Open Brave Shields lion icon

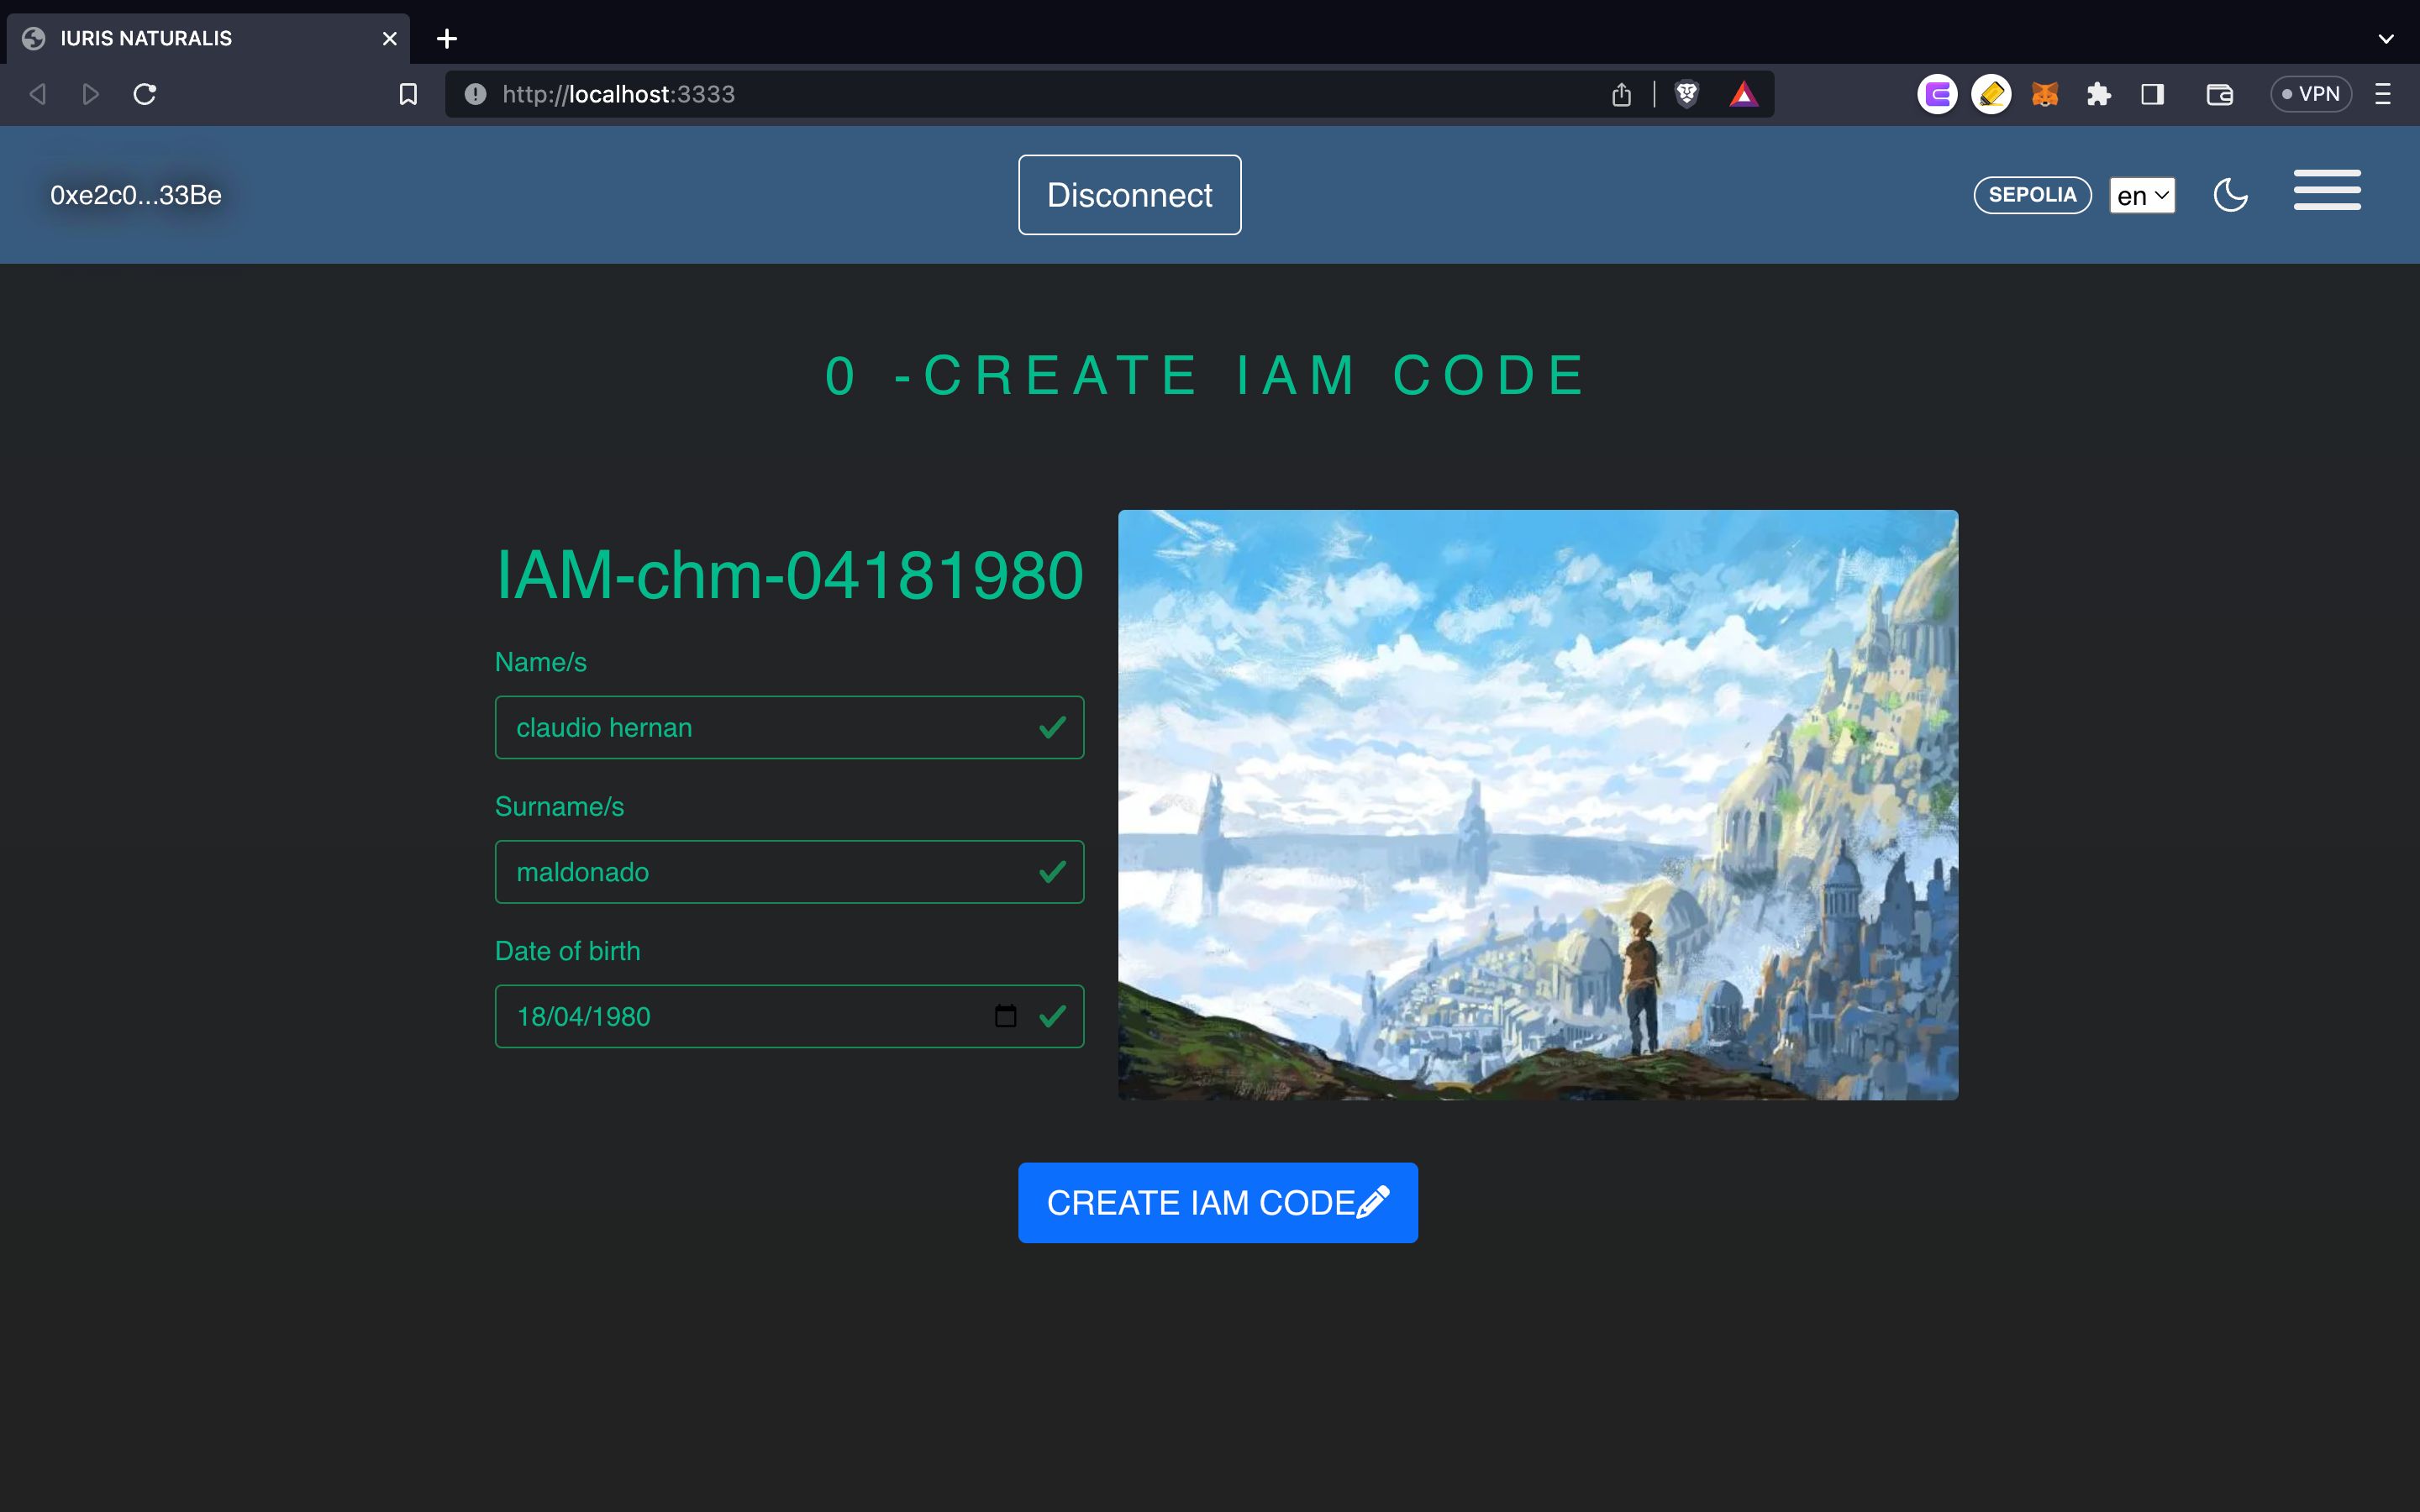(x=1687, y=94)
